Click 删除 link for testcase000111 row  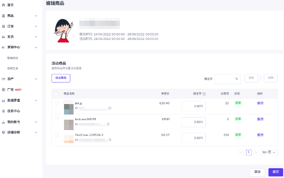(260, 119)
